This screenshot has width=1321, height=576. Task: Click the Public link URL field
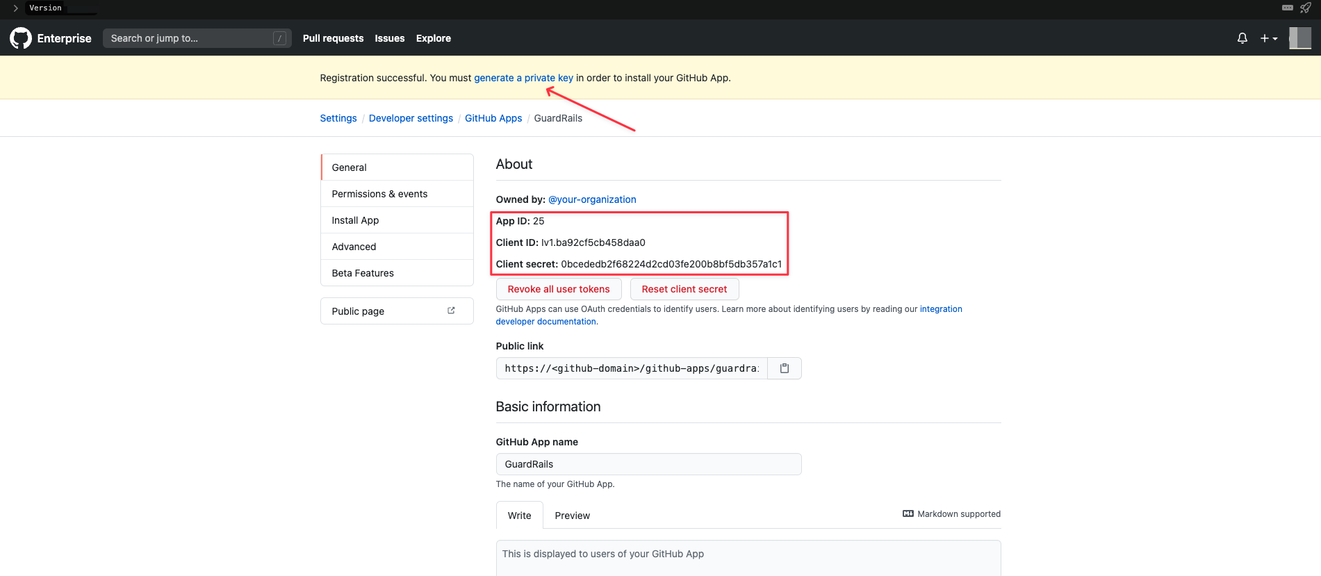tap(632, 368)
